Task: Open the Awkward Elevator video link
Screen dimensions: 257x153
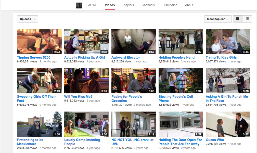Action: 126,57
